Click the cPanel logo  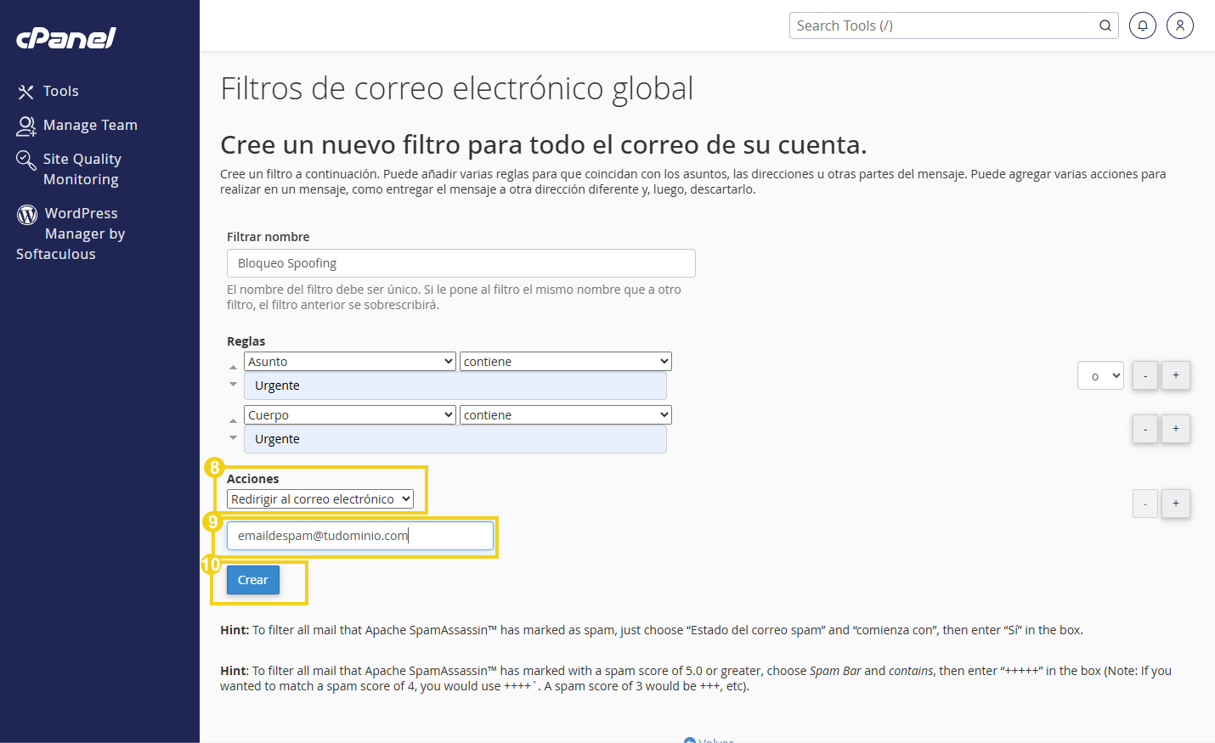coord(65,37)
